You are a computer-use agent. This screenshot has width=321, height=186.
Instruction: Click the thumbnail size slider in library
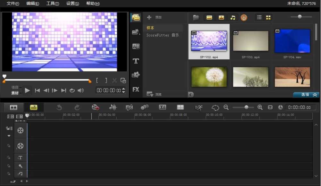[300, 17]
